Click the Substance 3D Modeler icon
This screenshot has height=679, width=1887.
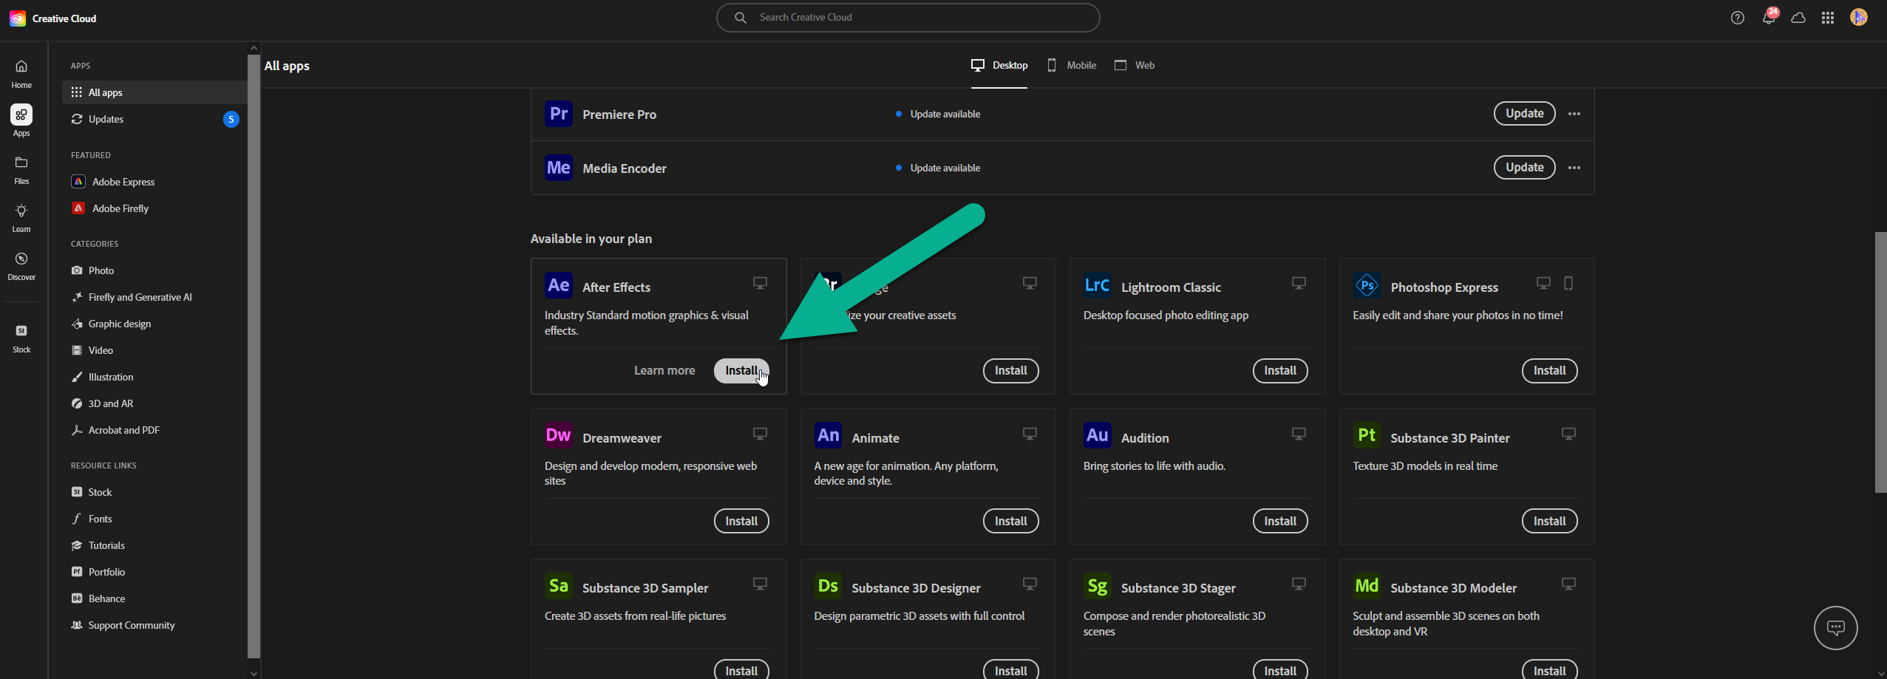(1367, 586)
